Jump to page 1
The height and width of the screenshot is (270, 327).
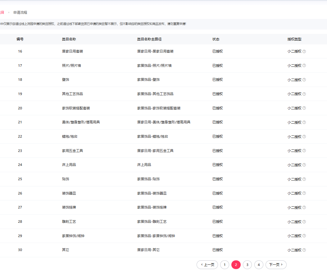click(x=225, y=265)
